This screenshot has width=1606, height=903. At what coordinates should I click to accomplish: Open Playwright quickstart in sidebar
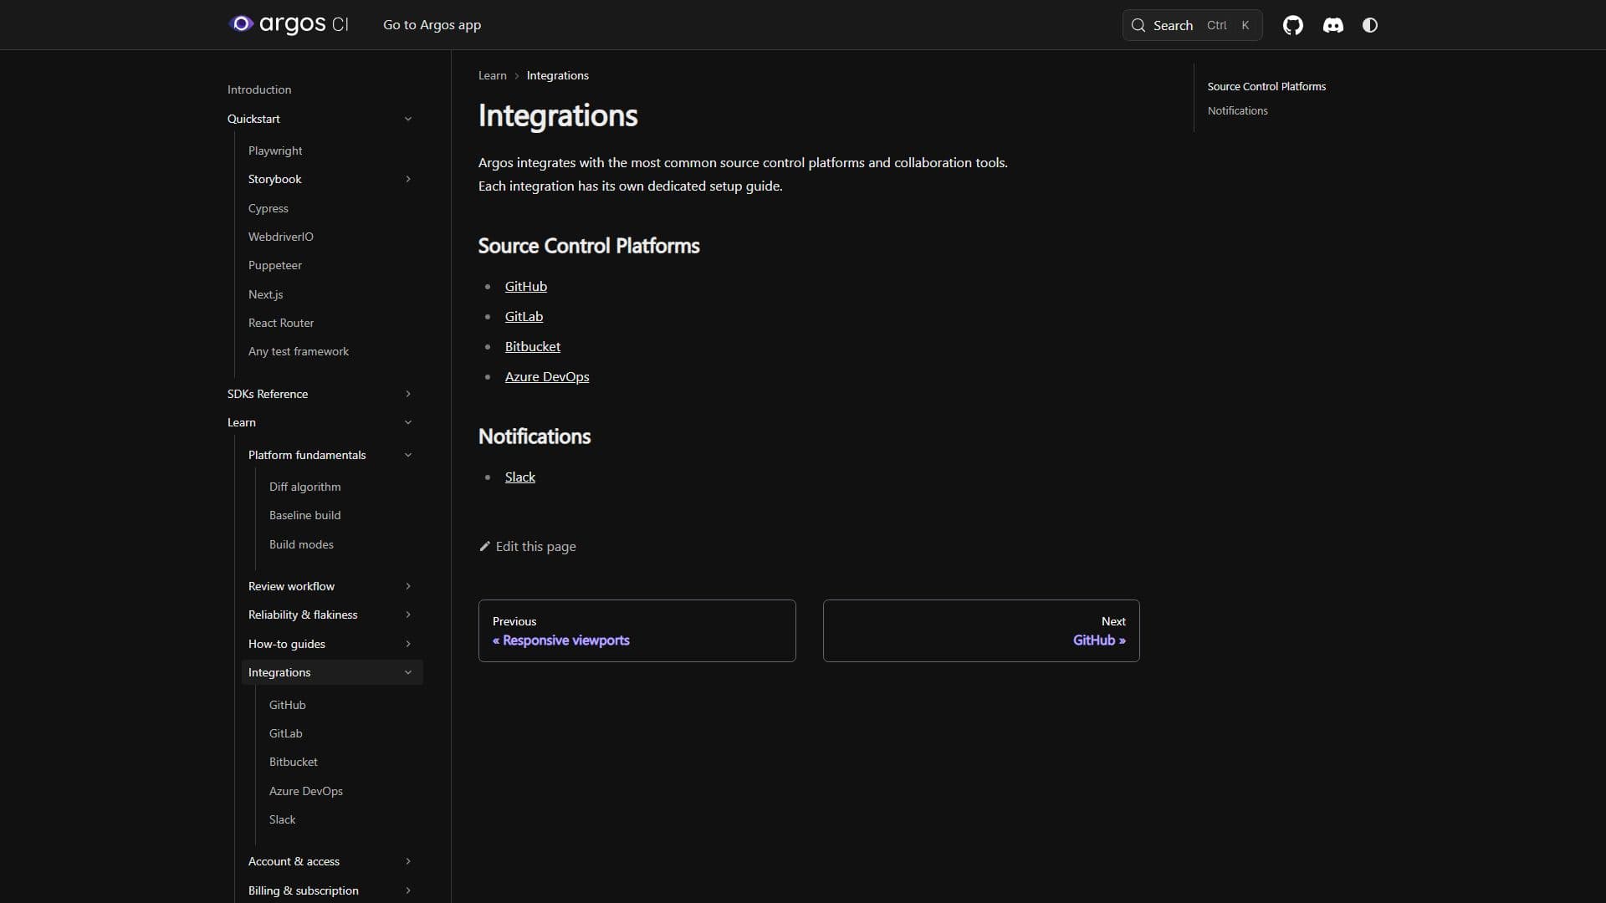275,150
